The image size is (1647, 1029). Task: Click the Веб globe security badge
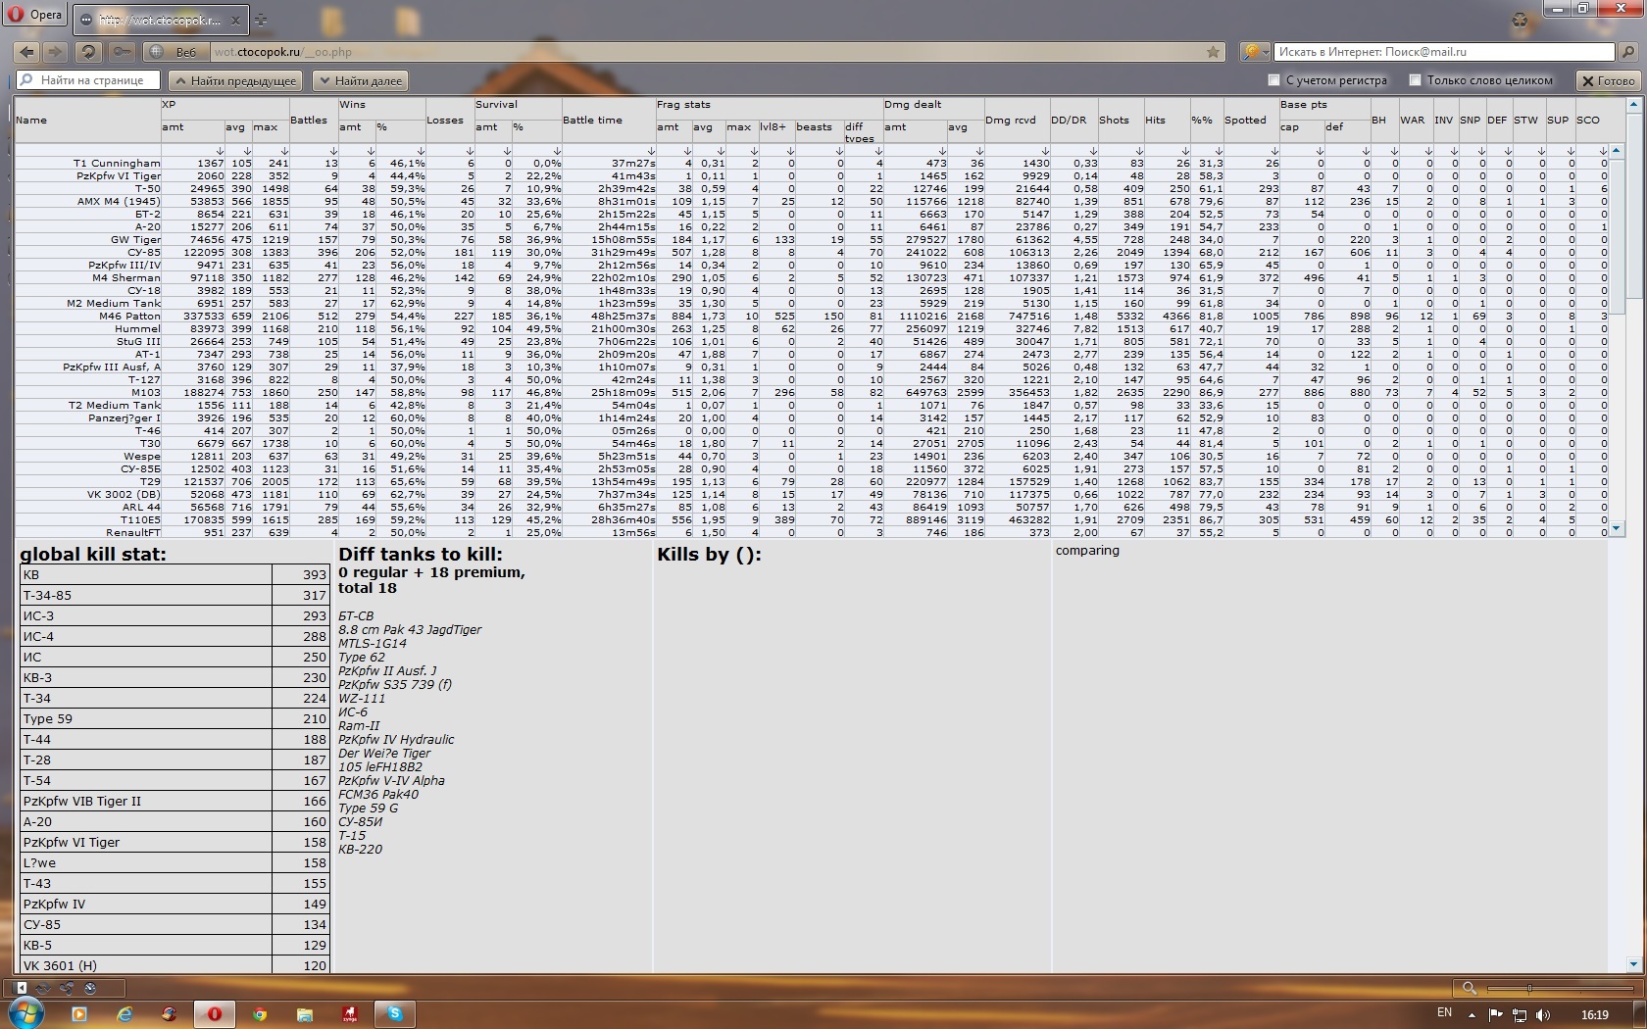175,52
